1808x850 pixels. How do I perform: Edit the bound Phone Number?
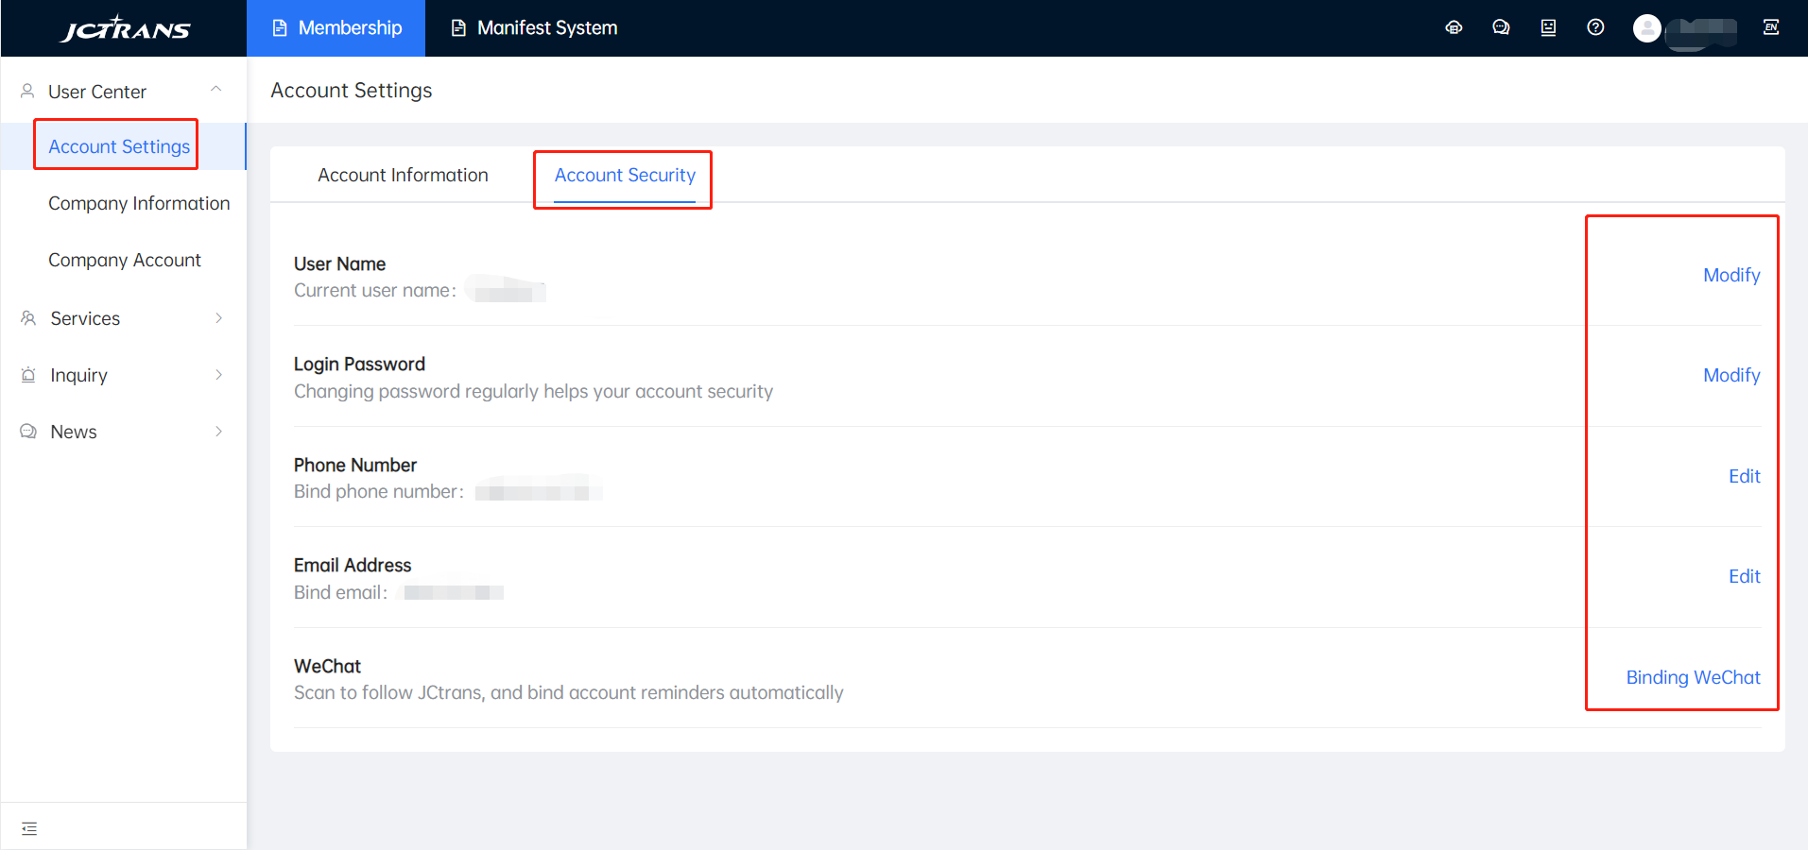point(1744,476)
